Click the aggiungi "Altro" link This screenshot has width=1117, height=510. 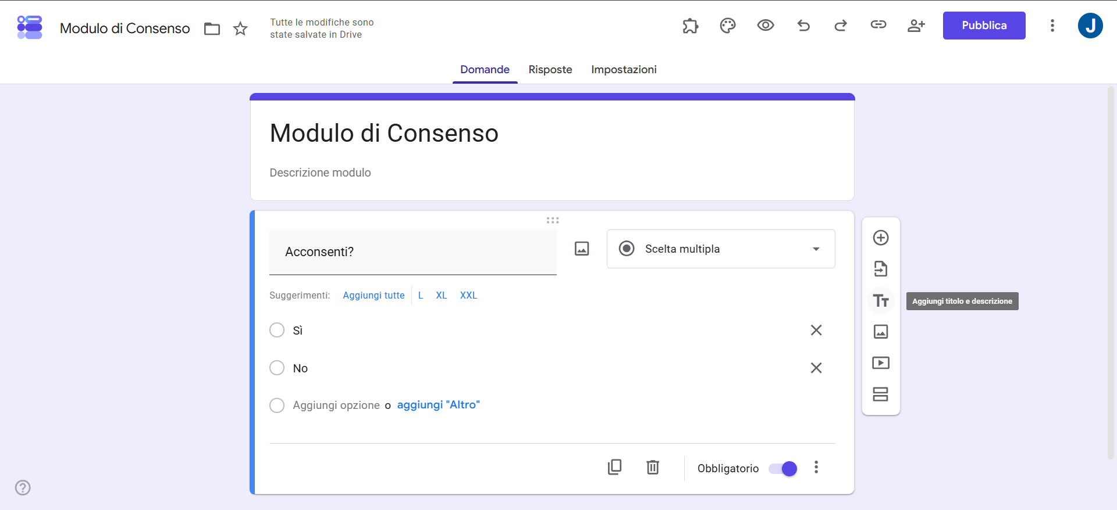coord(438,405)
